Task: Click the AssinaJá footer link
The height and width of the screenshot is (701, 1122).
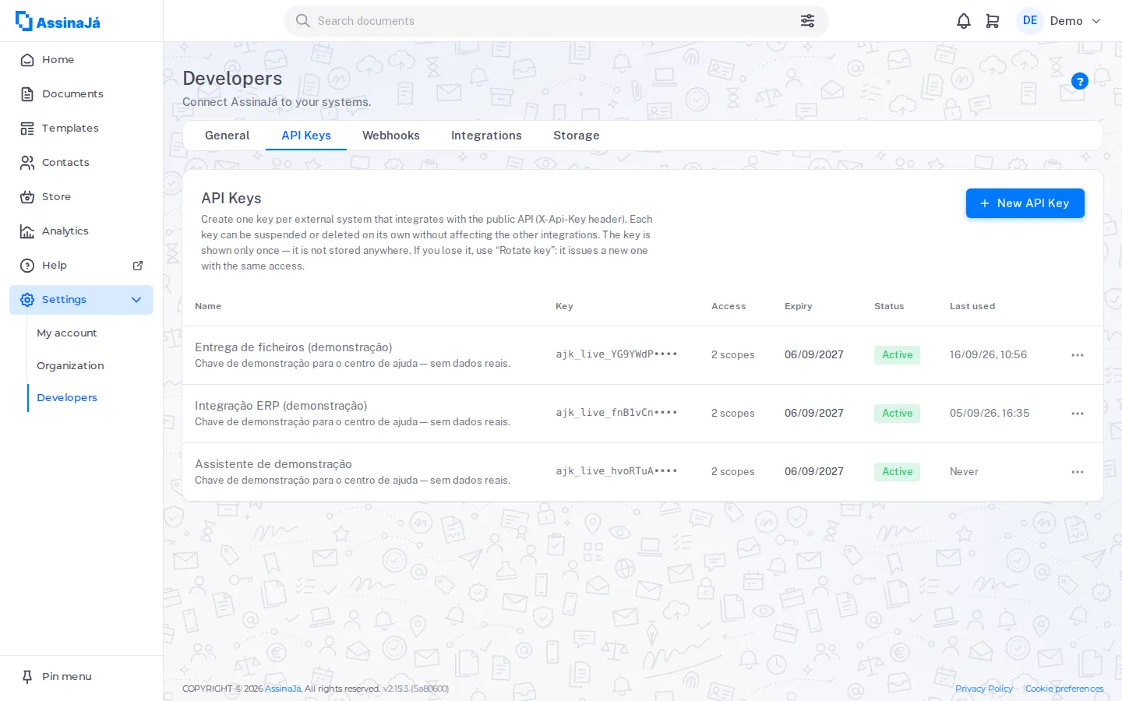Action: point(283,689)
